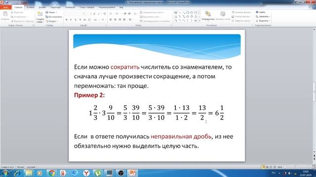This screenshot has width=316, height=177.
Task: Open the Вставка ribbon tab
Action: pyautogui.click(x=31, y=7)
